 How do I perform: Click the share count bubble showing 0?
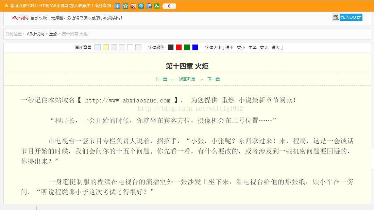point(169,6)
